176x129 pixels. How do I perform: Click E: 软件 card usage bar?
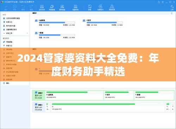[x=105, y=22]
